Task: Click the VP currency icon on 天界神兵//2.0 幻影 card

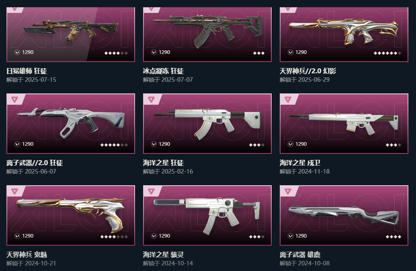Action: (291, 52)
